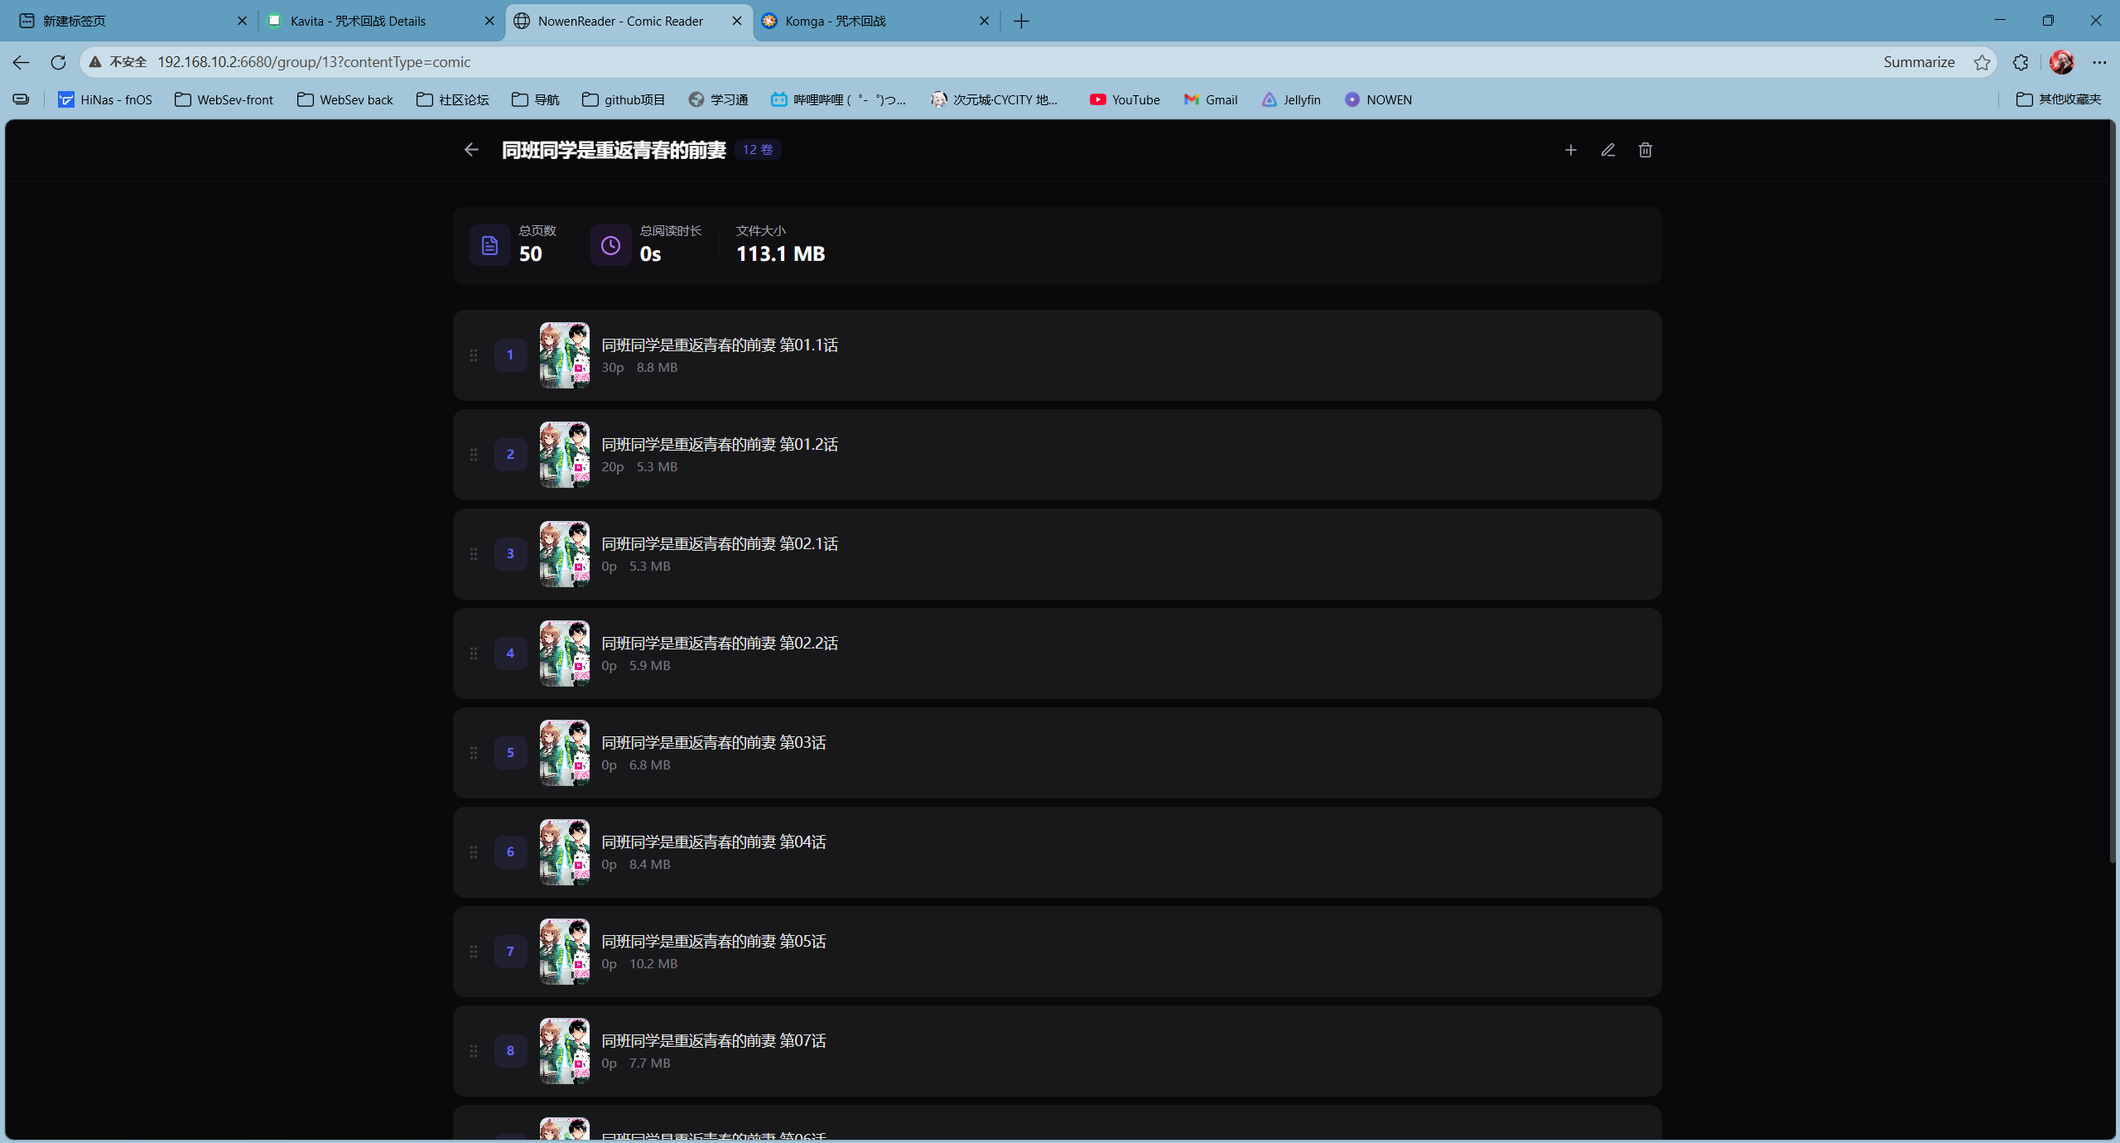Open the Jellyfin bookmark
2120x1143 pixels.
1291,99
